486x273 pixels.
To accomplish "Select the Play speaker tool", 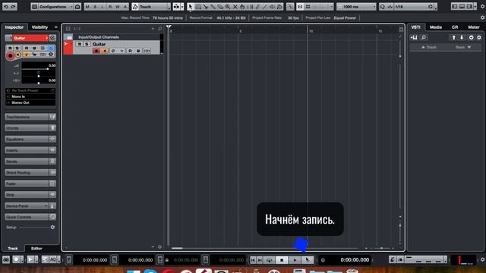I will click(272, 7).
